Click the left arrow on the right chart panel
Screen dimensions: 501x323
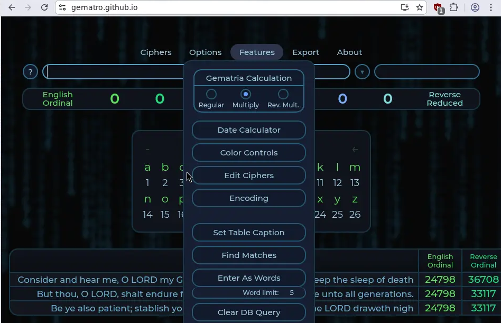355,149
